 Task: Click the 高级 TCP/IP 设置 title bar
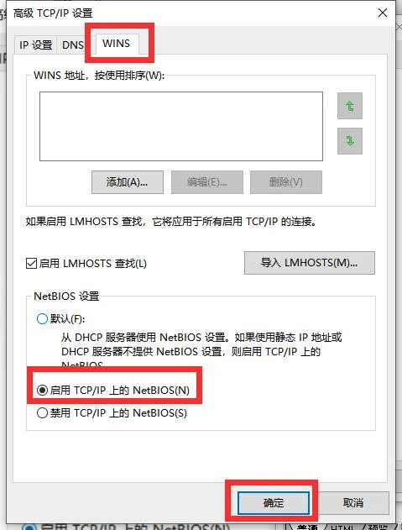tap(189, 13)
